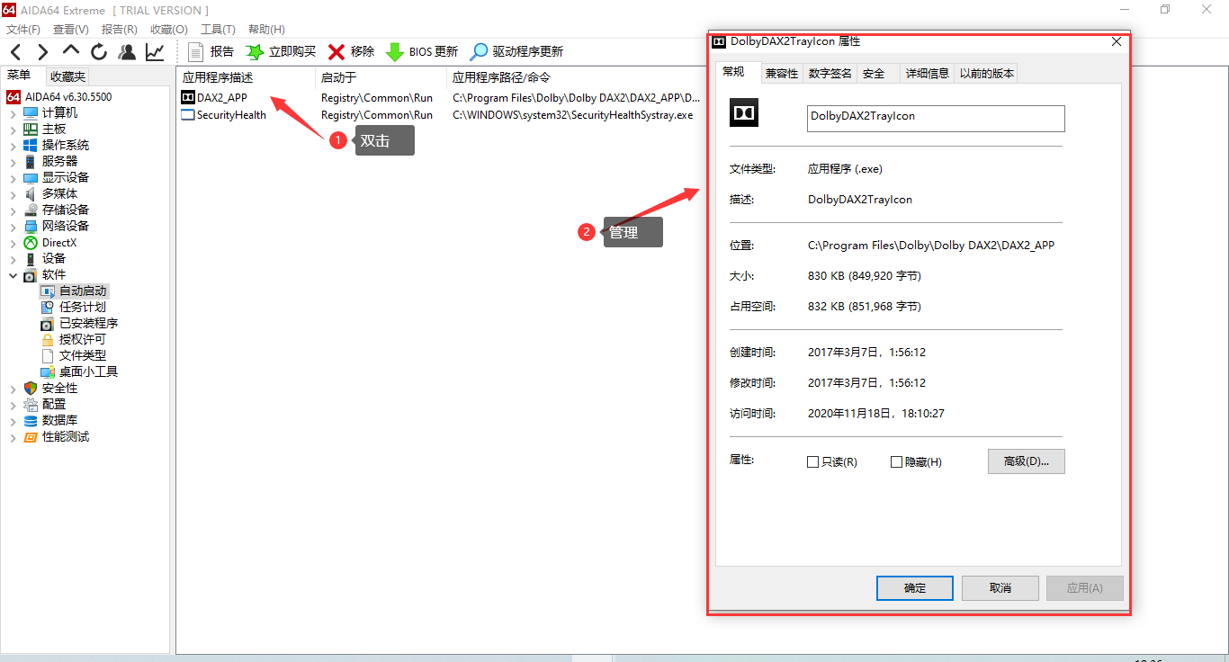This screenshot has width=1229, height=662.
Task: Expand the 计算机 tree node
Action: pos(13,113)
